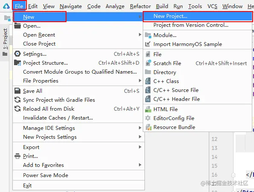The image size is (254, 192).
Task: Click the Settings gear icon
Action: [17, 54]
